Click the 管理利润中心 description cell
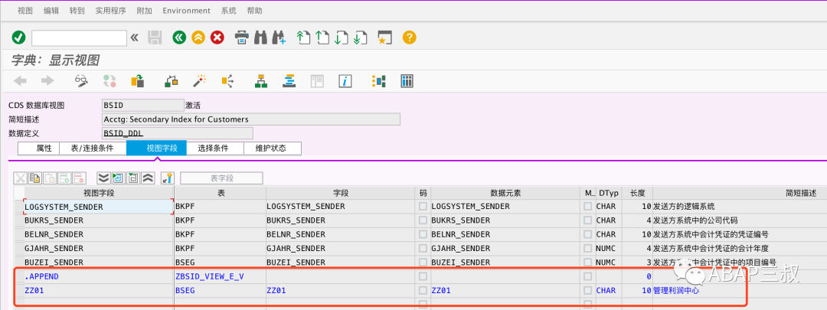 click(676, 290)
